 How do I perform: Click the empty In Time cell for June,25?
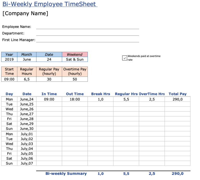[x=49, y=104]
